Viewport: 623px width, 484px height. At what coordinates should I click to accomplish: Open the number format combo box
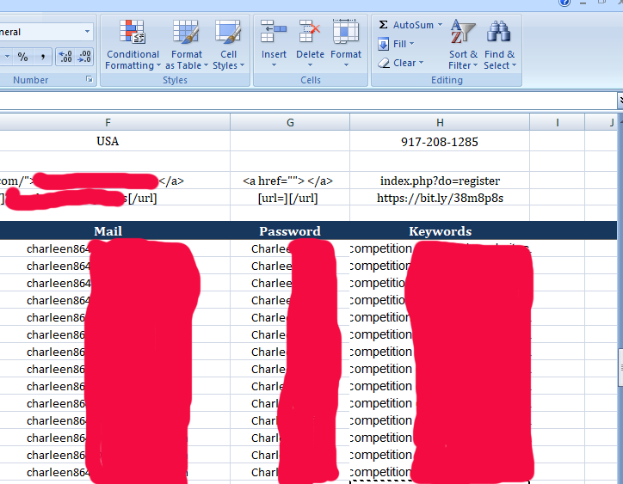pyautogui.click(x=87, y=32)
